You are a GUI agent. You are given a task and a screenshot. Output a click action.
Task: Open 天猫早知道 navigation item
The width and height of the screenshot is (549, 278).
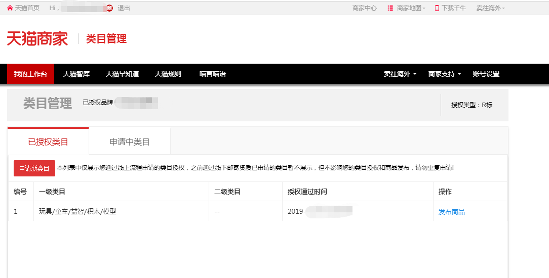tap(122, 74)
